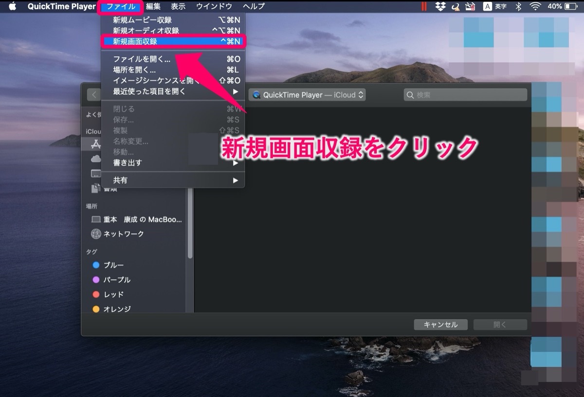Choose 新規オーディオ収録 from the menu

[173, 31]
